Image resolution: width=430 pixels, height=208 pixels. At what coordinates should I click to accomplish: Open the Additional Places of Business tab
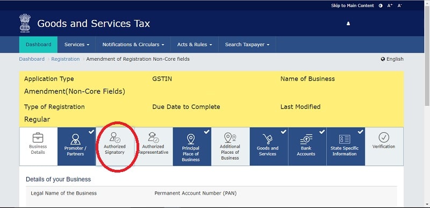tap(231, 146)
